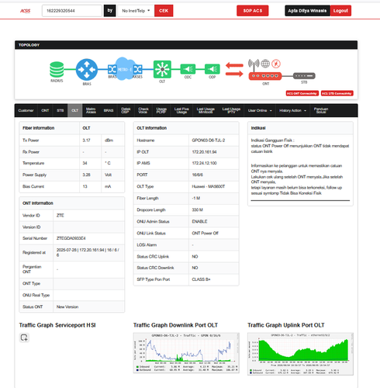Click the RADIUS database icon in topology
The height and width of the screenshot is (388, 380).
[x=57, y=70]
